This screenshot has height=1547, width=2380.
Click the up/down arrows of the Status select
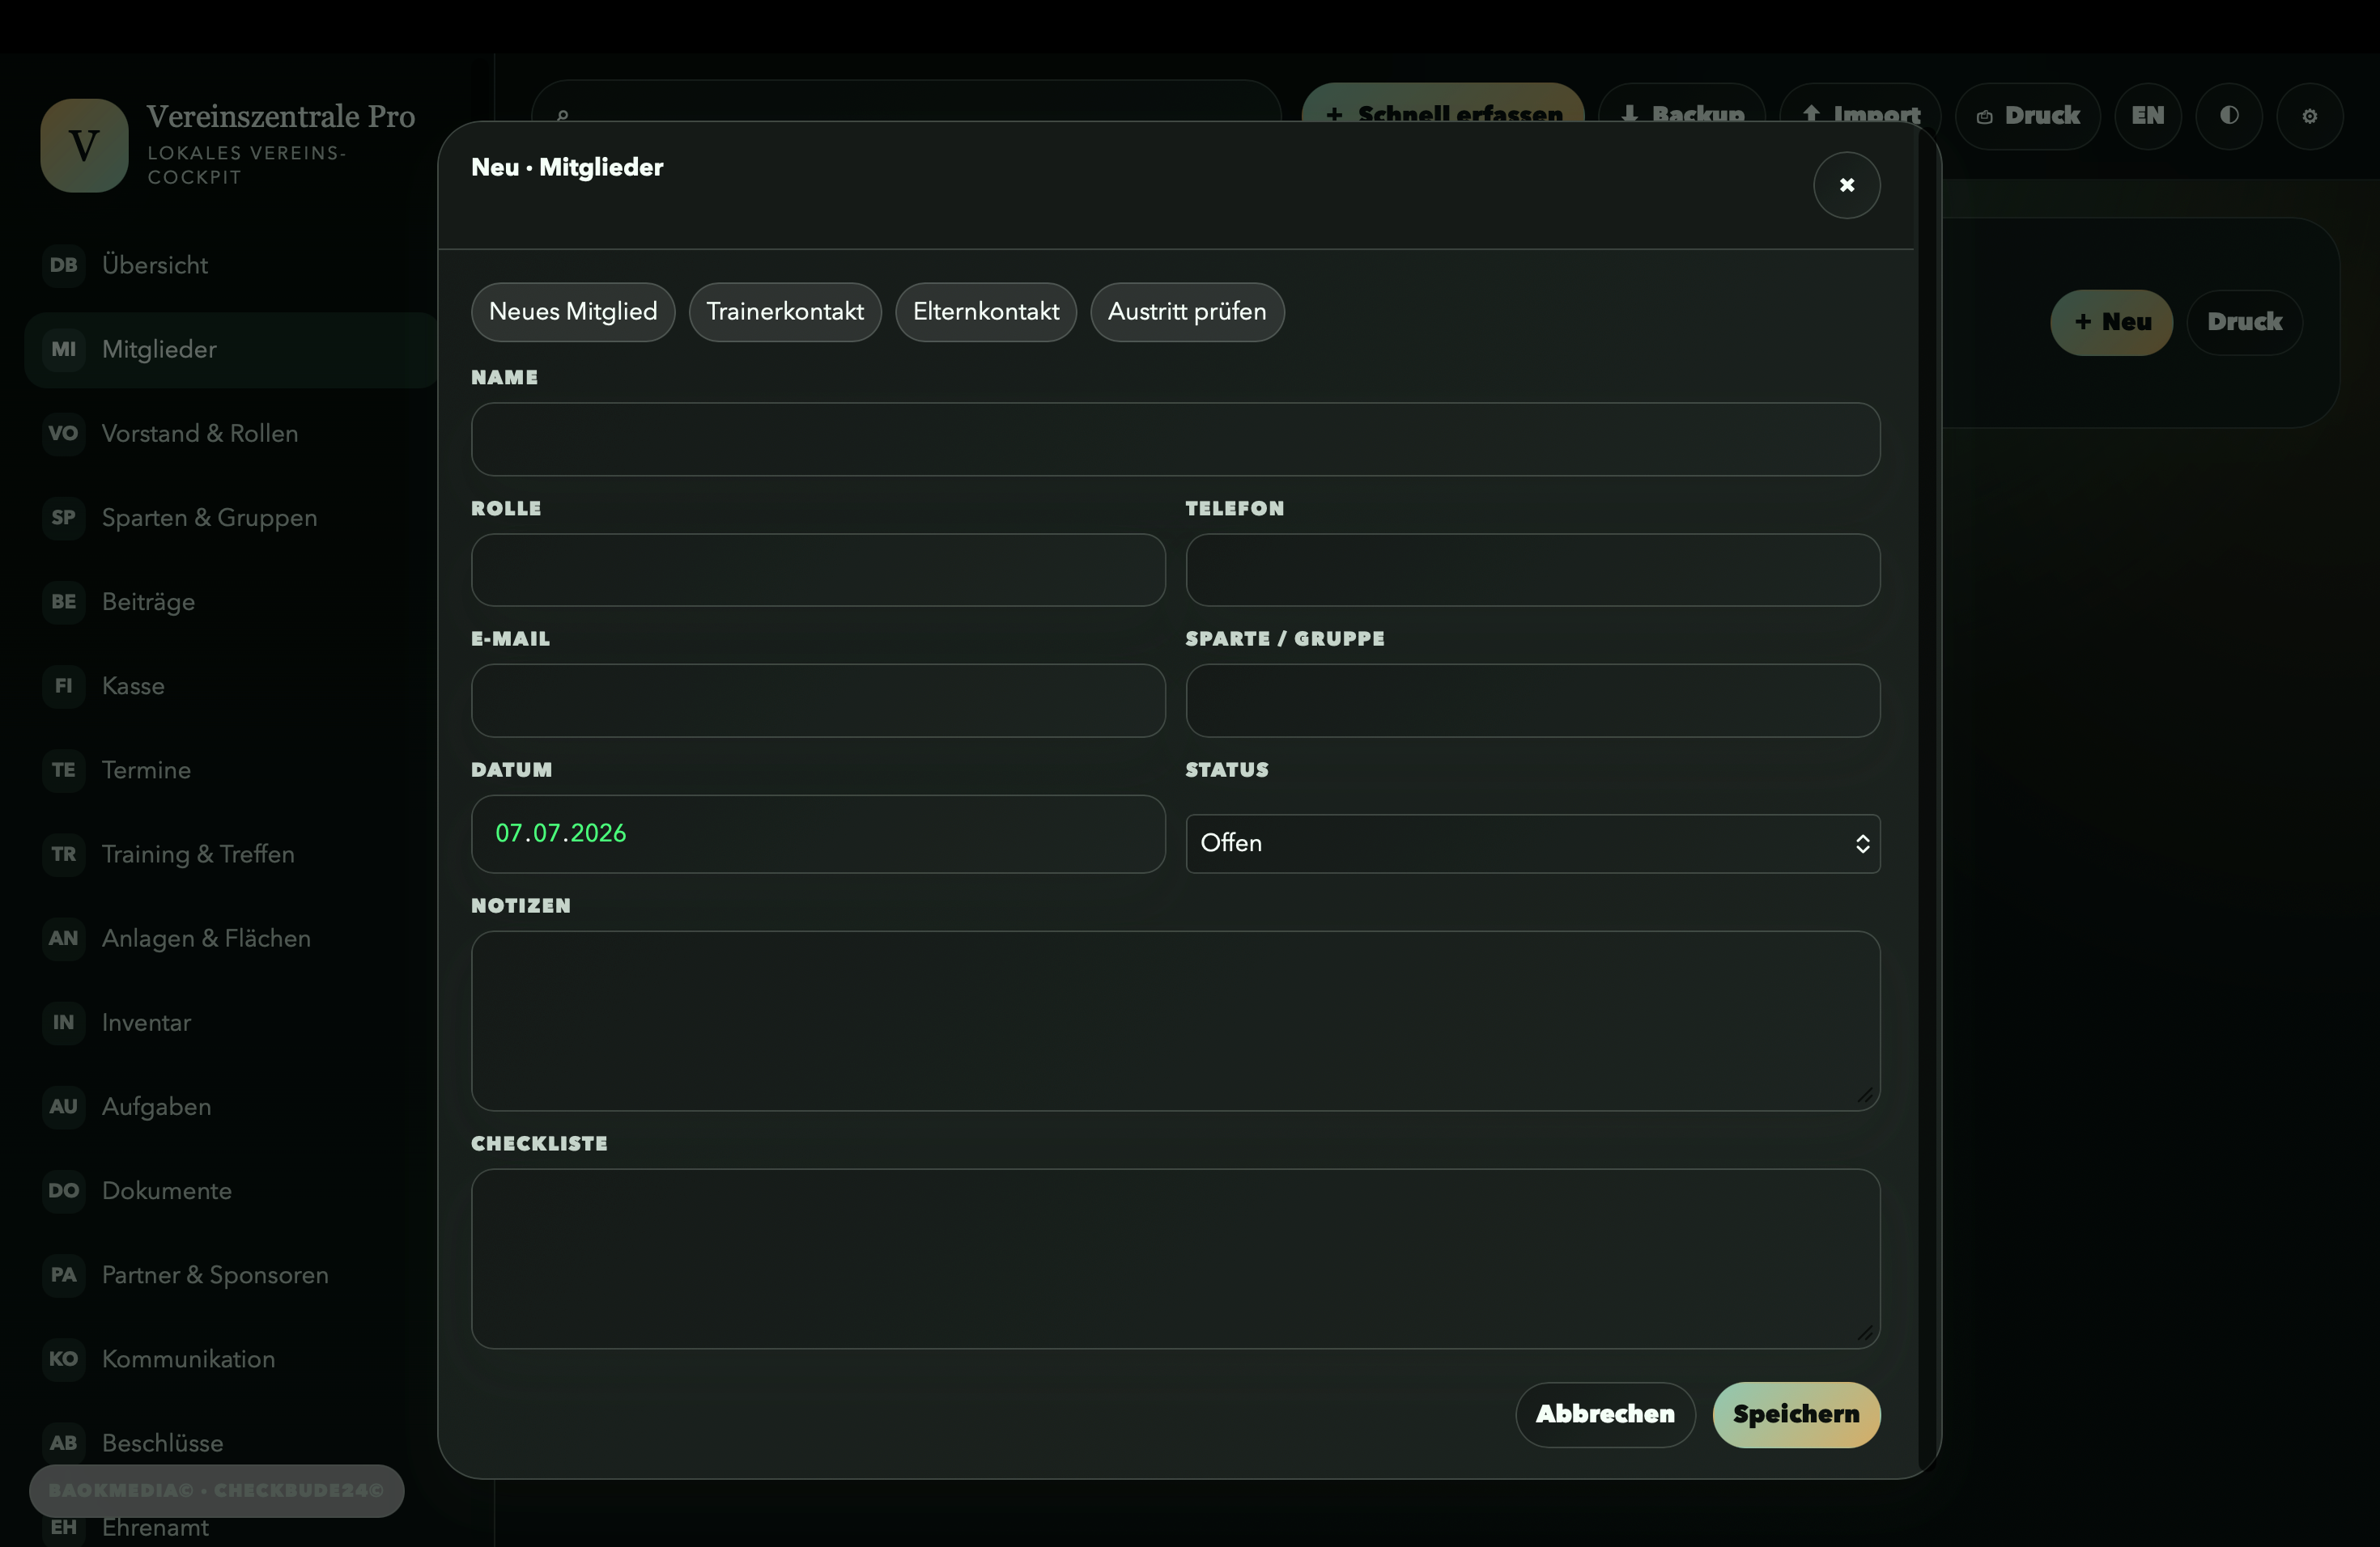[x=1862, y=843]
